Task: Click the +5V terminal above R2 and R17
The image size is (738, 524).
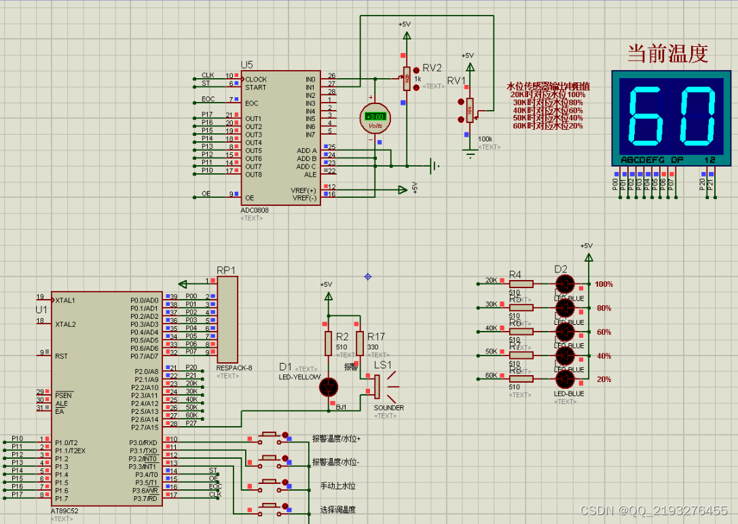Action: point(329,296)
